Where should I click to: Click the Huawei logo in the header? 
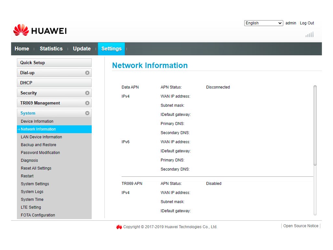pyautogui.click(x=40, y=31)
